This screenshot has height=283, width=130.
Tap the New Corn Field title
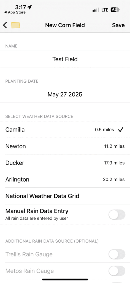(x=65, y=25)
